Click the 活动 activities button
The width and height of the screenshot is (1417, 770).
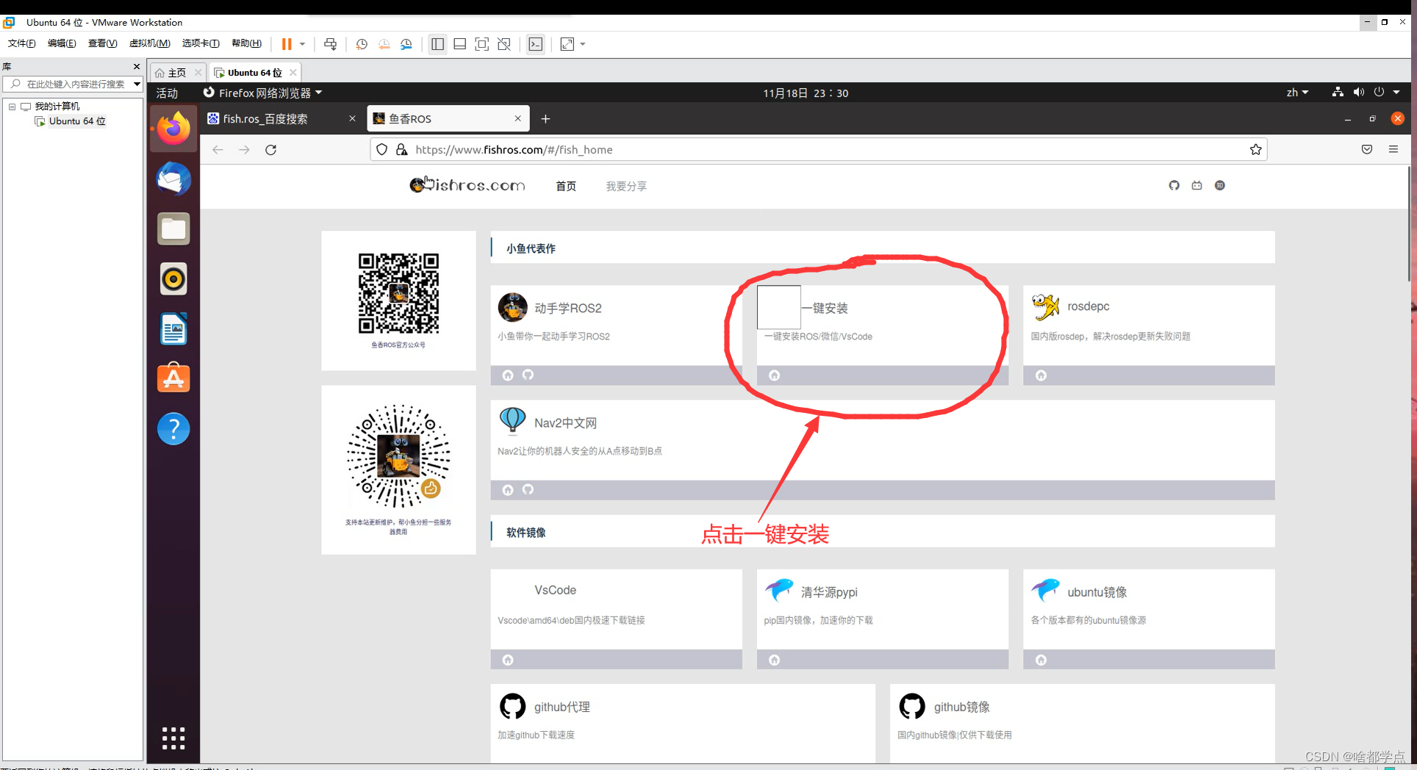click(x=167, y=93)
